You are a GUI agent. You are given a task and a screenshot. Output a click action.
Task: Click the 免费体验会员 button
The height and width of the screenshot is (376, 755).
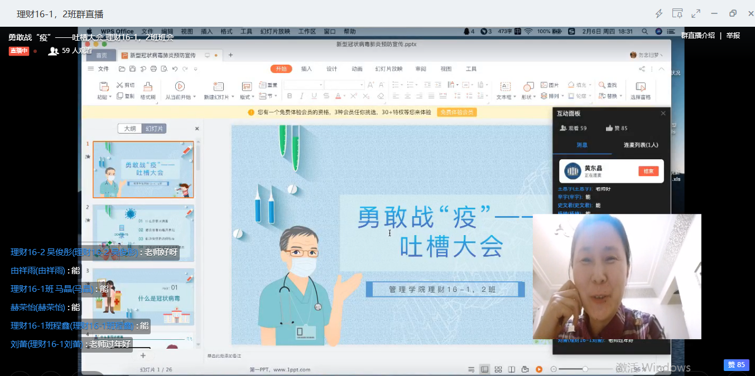coord(456,112)
